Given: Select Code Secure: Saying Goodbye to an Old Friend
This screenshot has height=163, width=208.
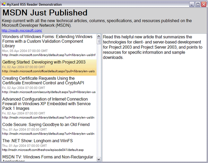Looking at the screenshot, I should (x=49, y=129).
